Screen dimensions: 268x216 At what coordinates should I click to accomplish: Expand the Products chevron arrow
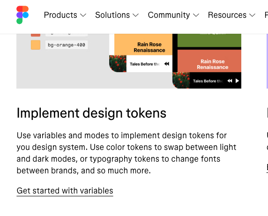83,15
